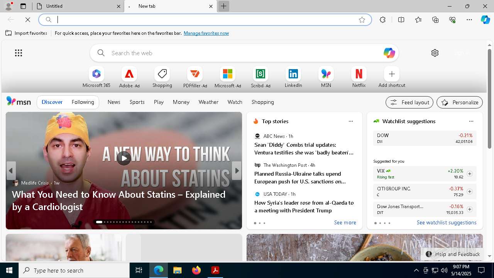Go to the Money section
The image size is (494, 278).
coord(181,102)
